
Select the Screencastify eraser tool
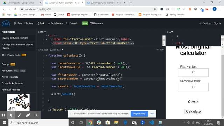point(28,115)
